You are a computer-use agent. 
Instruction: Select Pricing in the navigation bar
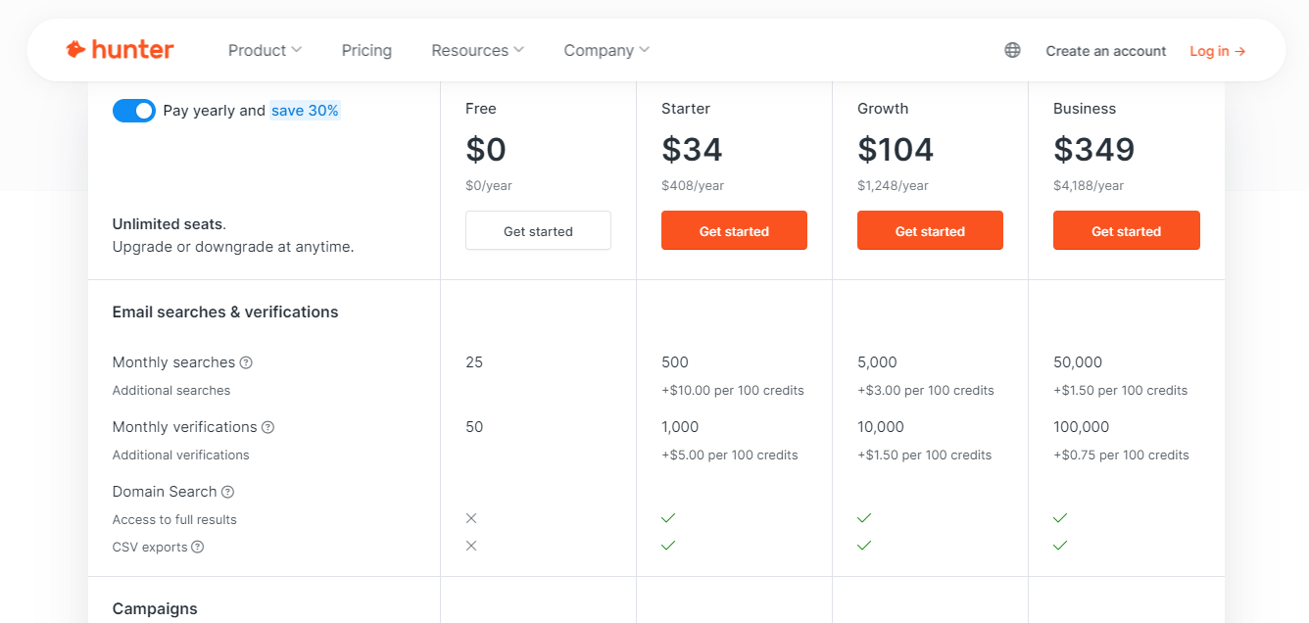366,49
